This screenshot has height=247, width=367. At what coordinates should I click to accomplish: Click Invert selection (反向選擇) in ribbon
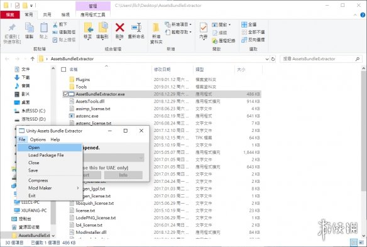click(253, 40)
